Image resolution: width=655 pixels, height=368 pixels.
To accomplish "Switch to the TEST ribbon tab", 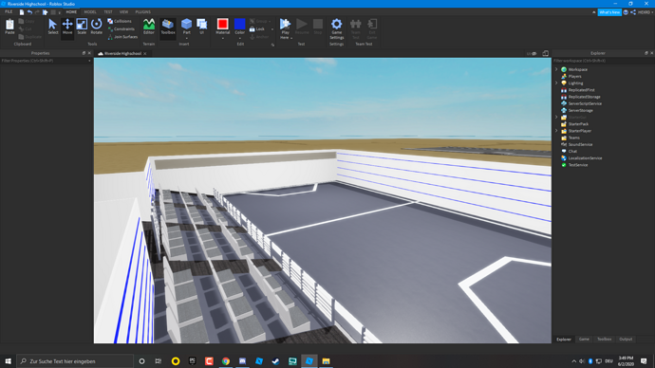I will click(x=108, y=12).
